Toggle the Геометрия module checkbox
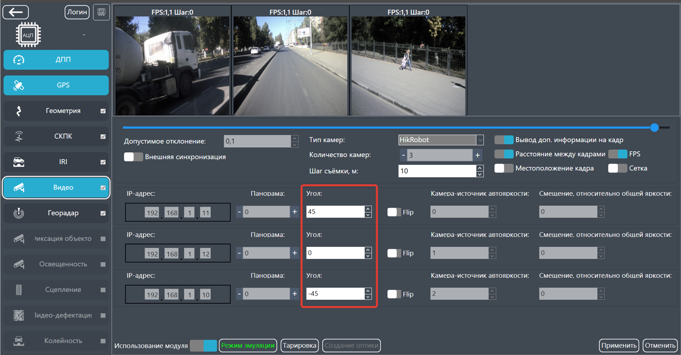681x355 pixels. [103, 111]
